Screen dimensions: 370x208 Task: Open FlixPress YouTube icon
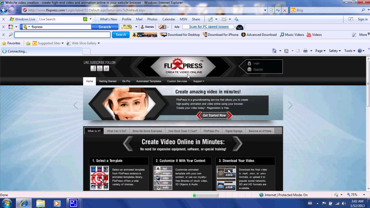100,68
